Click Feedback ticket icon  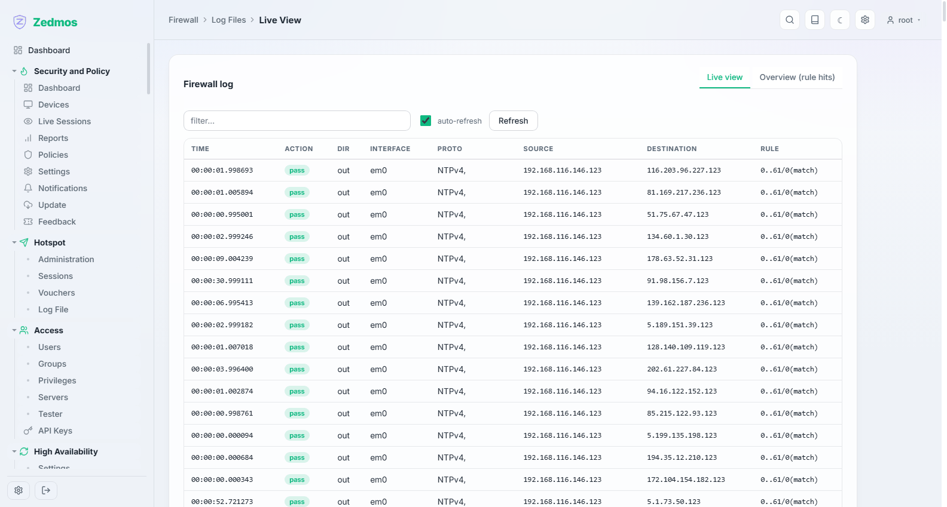(x=28, y=222)
